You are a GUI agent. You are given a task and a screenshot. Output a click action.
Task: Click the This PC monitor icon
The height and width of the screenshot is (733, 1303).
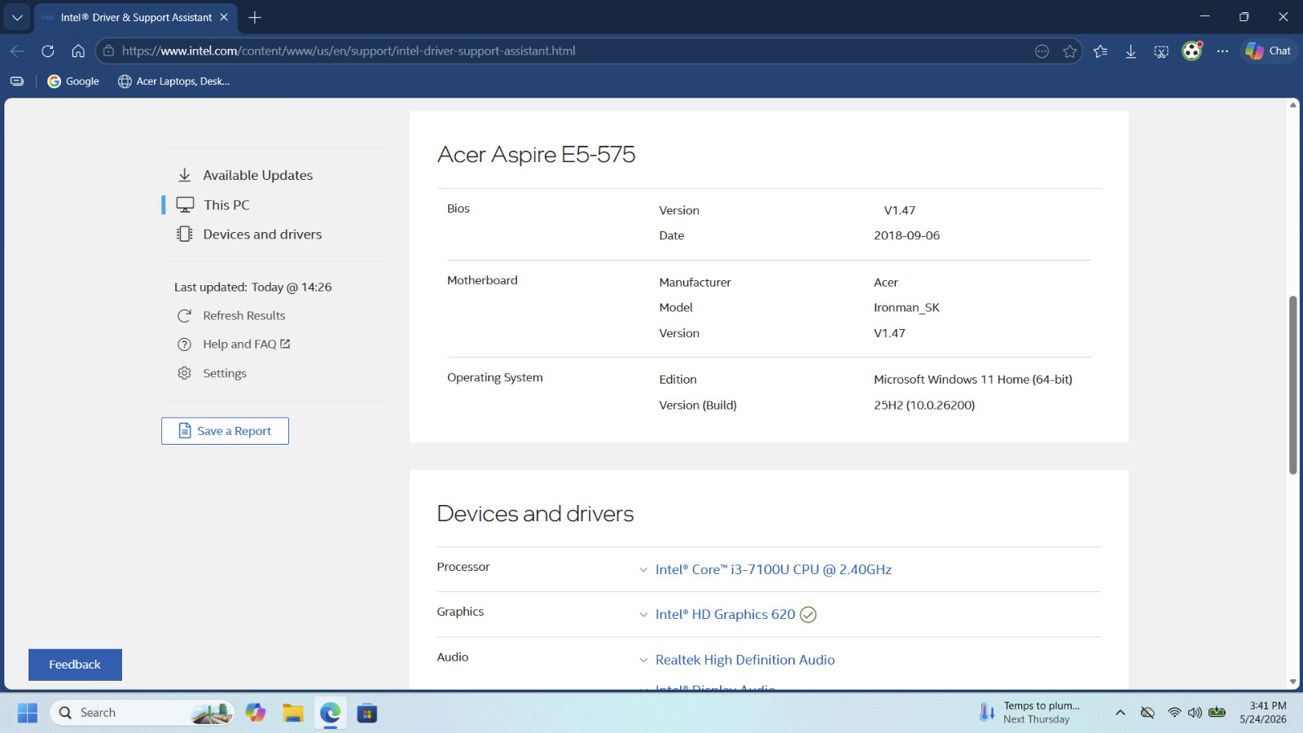point(186,205)
